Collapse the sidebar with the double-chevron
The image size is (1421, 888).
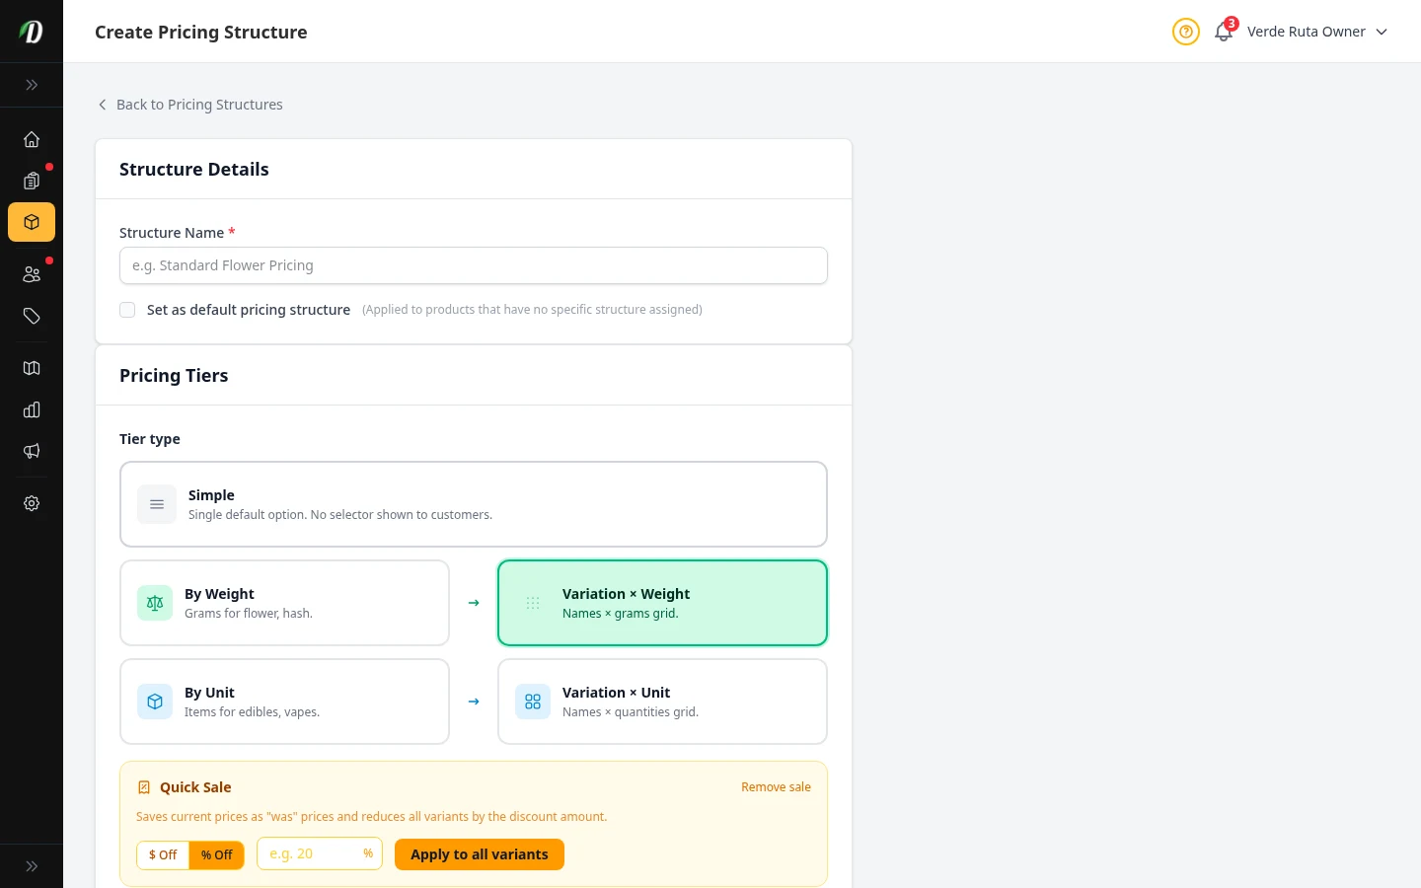click(32, 85)
